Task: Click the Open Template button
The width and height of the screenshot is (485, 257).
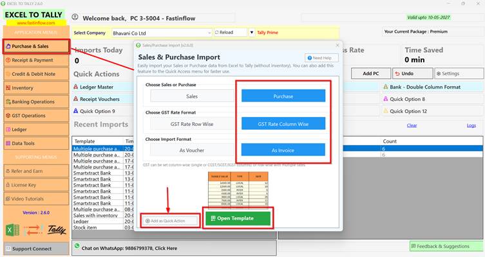Action: (x=238, y=218)
